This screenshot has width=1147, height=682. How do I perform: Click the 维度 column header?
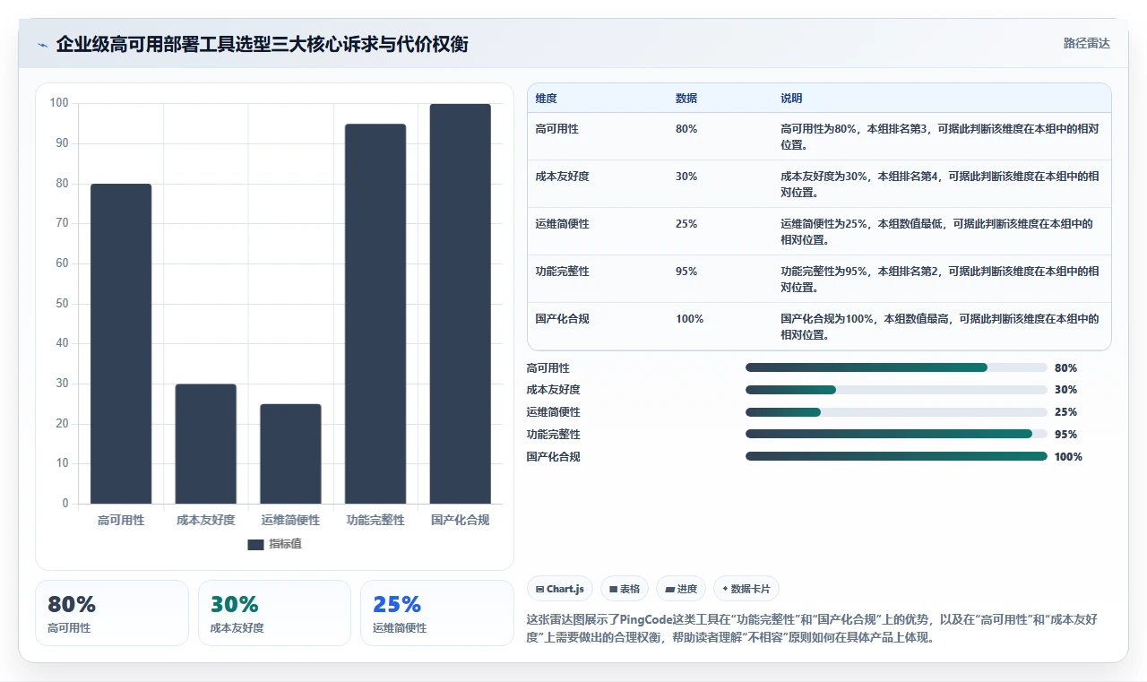tap(546, 99)
